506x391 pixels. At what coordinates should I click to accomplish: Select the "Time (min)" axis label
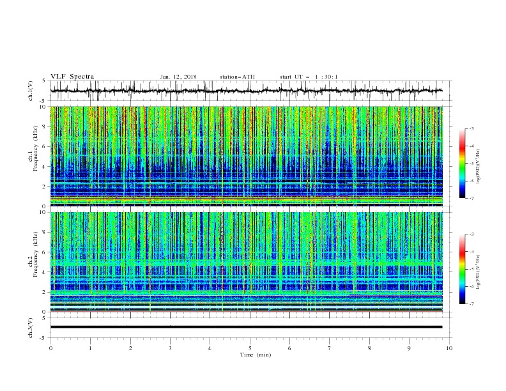tap(256, 355)
